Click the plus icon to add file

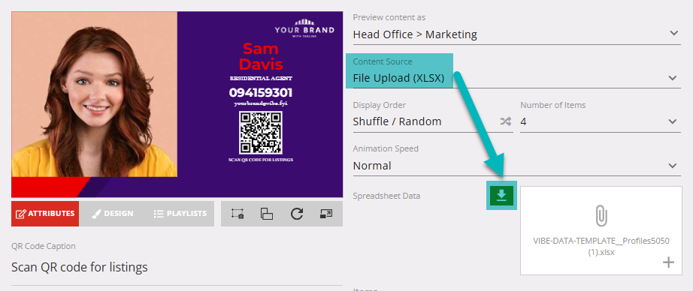669,262
